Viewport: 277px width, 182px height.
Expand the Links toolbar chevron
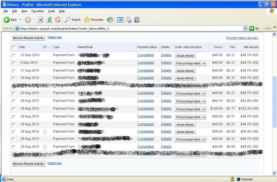click(x=274, y=27)
